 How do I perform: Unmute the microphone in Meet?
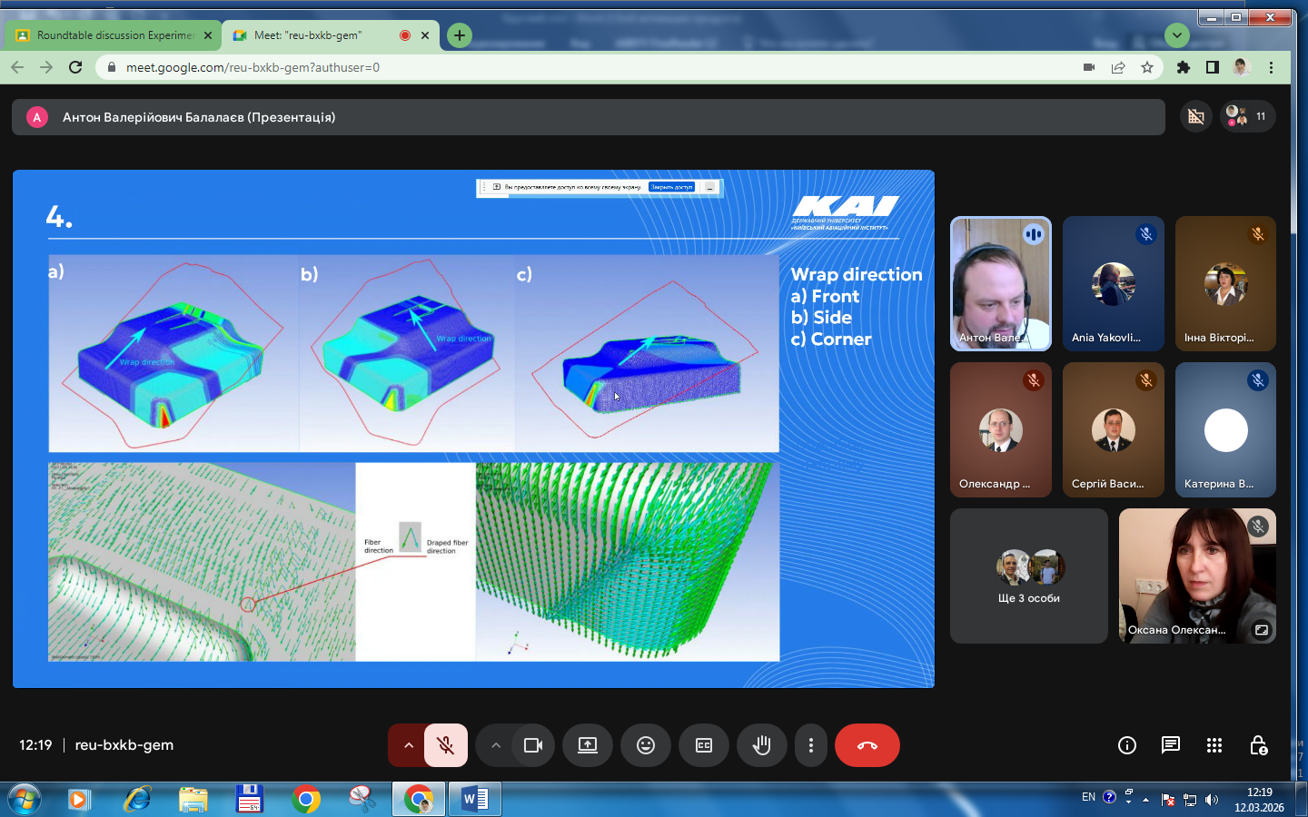click(x=445, y=745)
